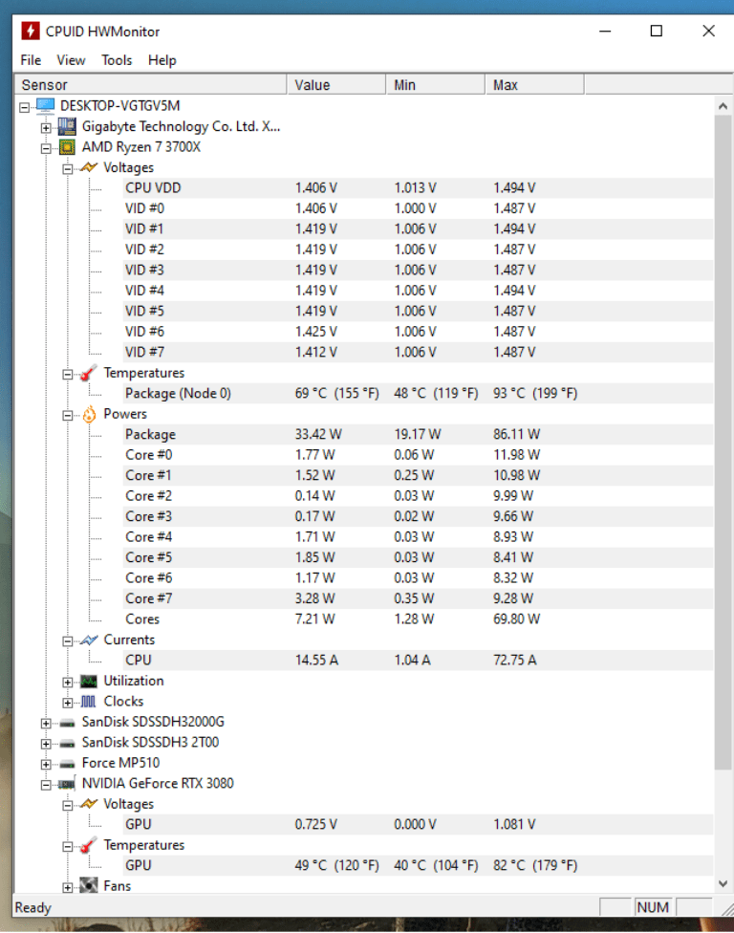Image resolution: width=734 pixels, height=933 pixels.
Task: Open the Tools menu
Action: coord(117,60)
